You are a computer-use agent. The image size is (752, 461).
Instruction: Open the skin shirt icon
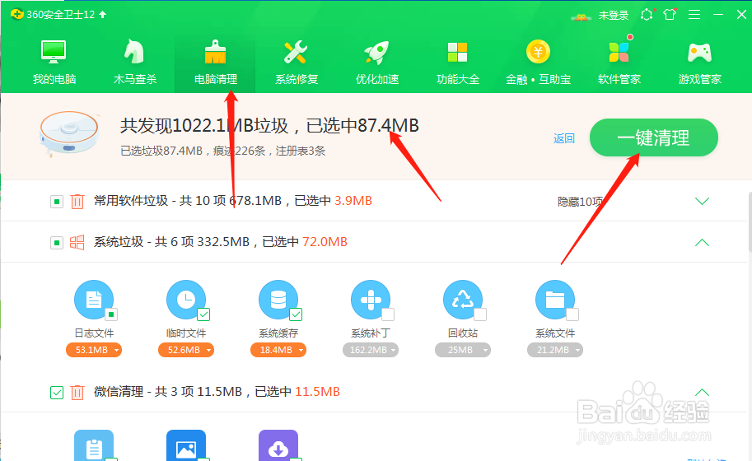(x=670, y=14)
